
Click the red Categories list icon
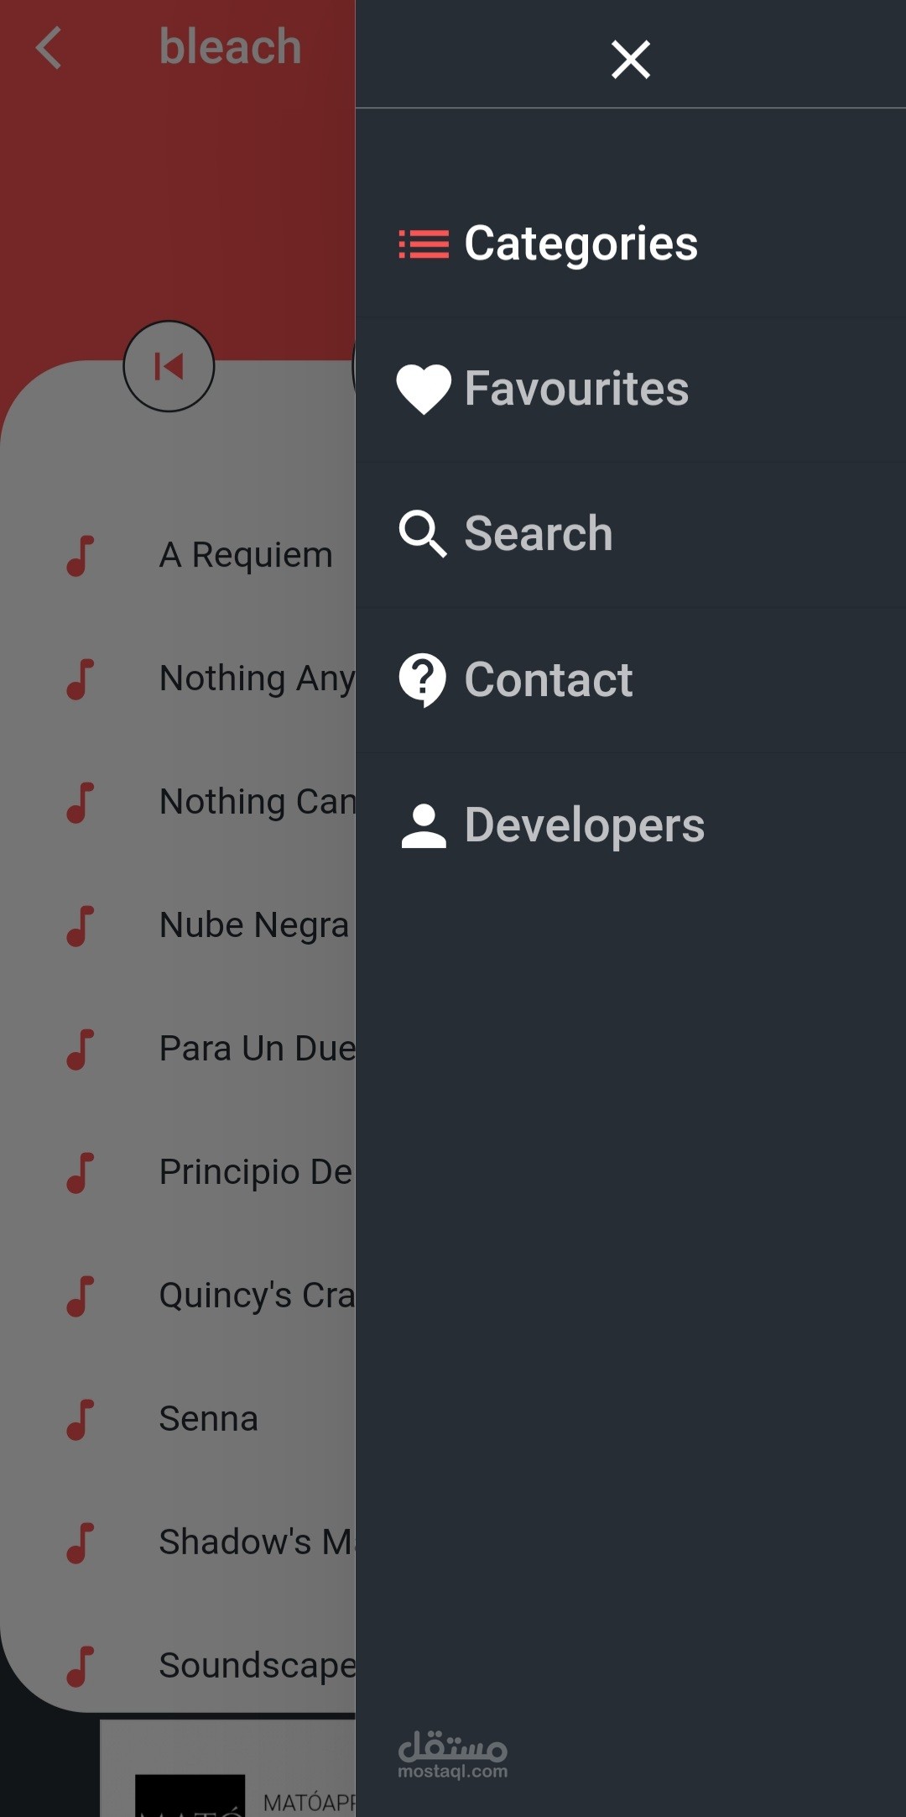click(423, 244)
